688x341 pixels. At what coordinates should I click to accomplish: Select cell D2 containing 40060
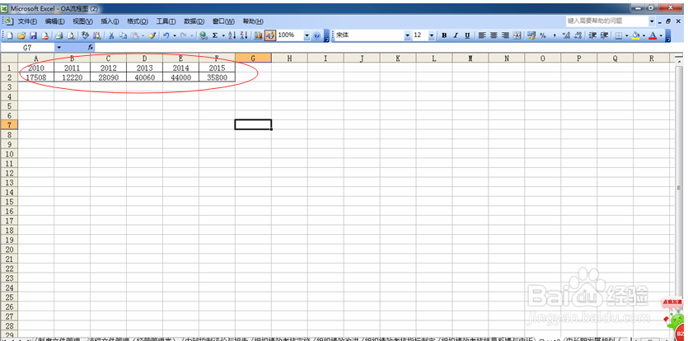pyautogui.click(x=144, y=77)
